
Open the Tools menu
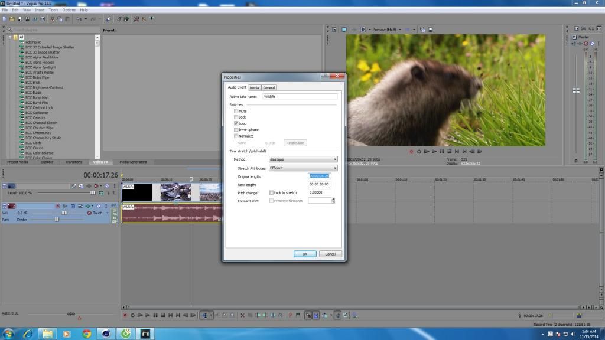click(53, 10)
